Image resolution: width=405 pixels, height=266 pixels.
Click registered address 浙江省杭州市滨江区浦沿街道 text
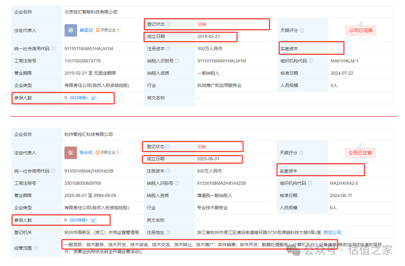[259, 232]
